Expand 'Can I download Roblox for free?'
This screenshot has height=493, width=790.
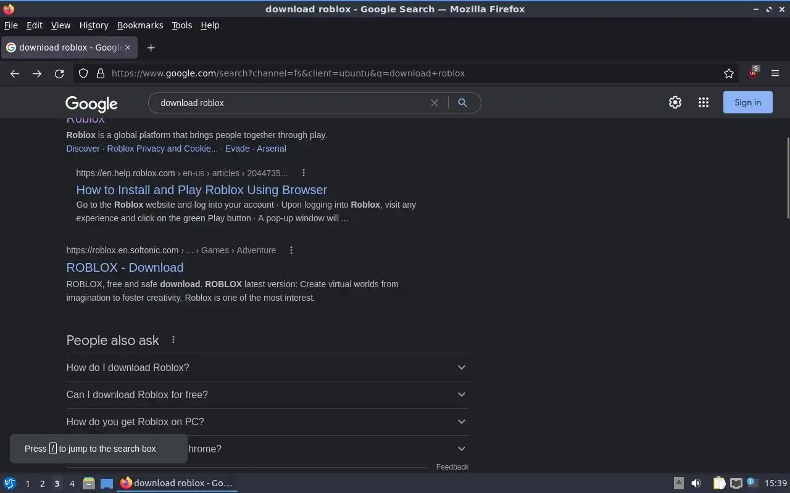pos(267,394)
